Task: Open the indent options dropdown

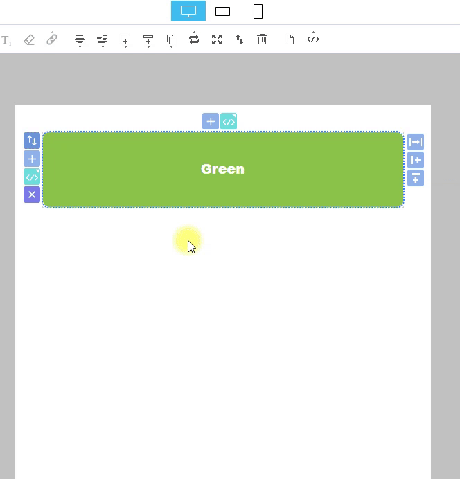Action: click(103, 40)
